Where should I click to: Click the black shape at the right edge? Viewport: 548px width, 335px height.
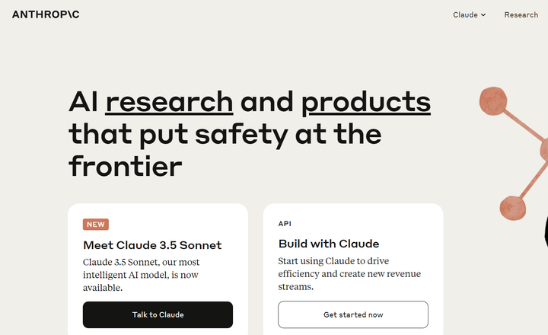click(546, 231)
